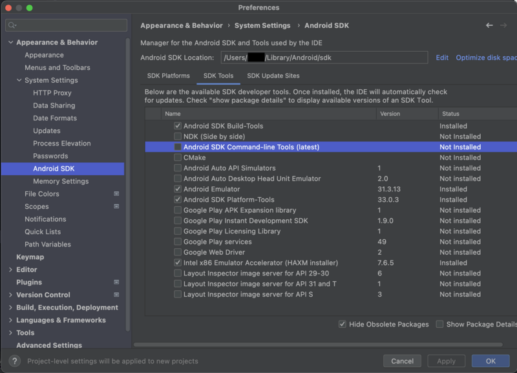This screenshot has width=517, height=373.
Task: Select Menus and Toolbars
Action: coord(58,68)
